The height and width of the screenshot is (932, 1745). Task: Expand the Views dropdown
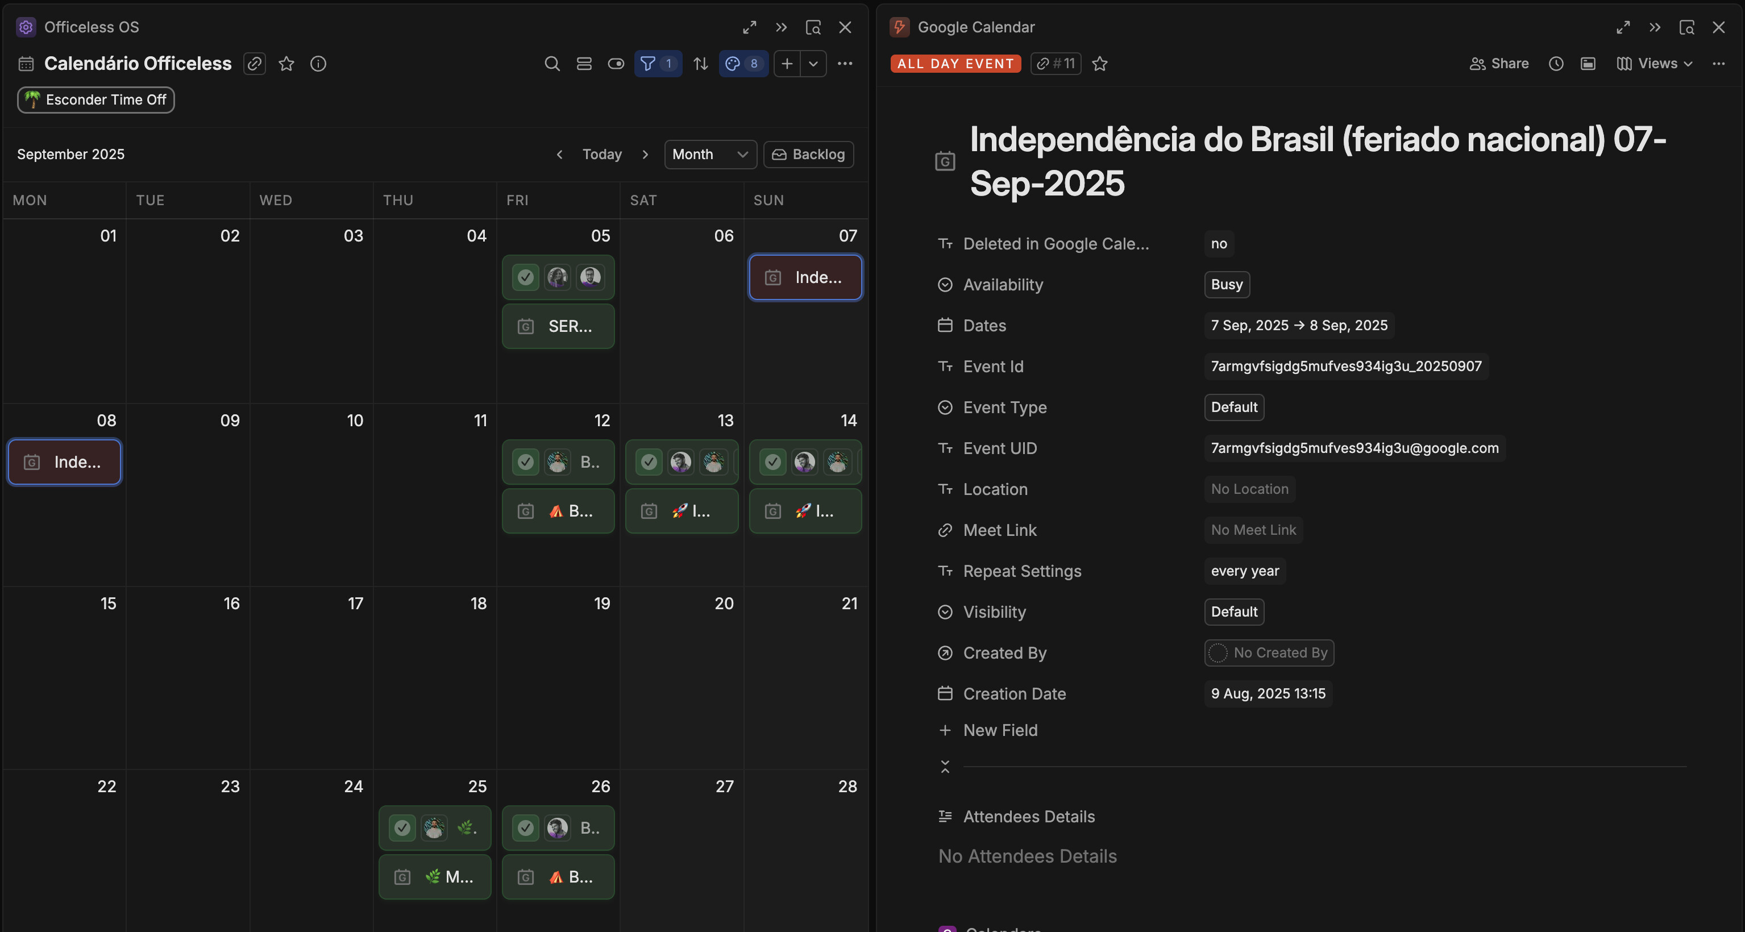[x=1655, y=64]
